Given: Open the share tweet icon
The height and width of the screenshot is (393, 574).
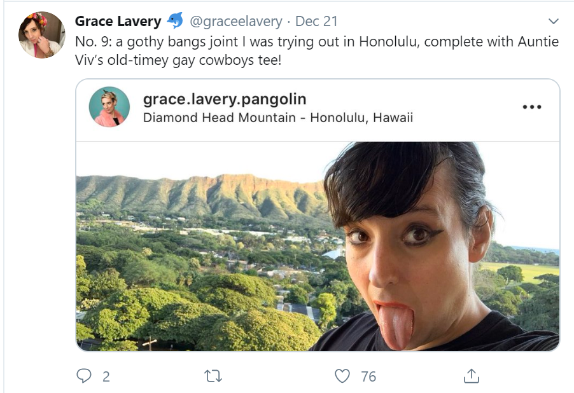Looking at the screenshot, I should click(471, 376).
